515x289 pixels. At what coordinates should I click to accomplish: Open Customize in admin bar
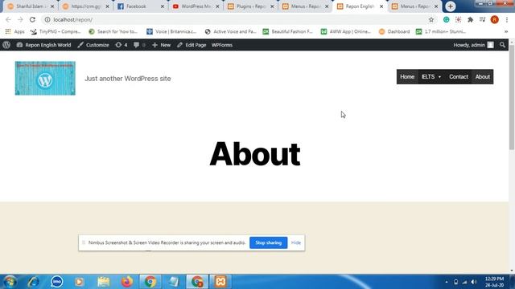[x=93, y=45]
